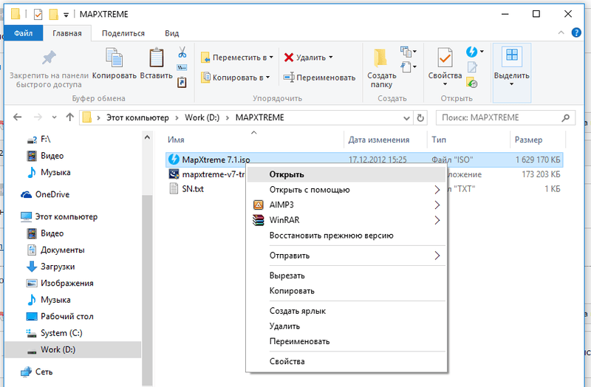This screenshot has width=591, height=387.
Task: Open the Move to (Переместить в) dropdown
Action: coord(236,58)
